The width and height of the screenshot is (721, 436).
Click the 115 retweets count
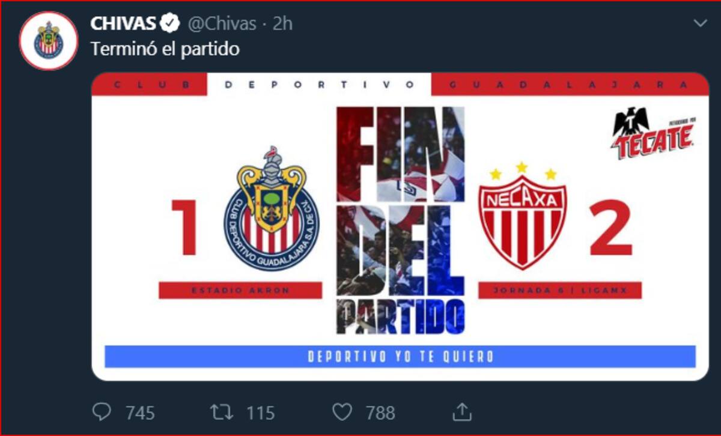click(260, 413)
